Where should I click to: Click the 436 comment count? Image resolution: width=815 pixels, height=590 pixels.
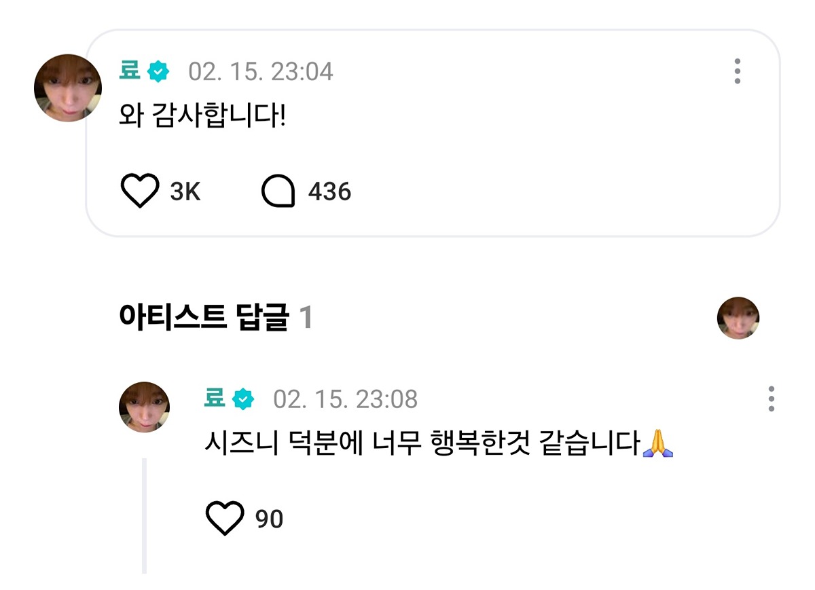(329, 192)
